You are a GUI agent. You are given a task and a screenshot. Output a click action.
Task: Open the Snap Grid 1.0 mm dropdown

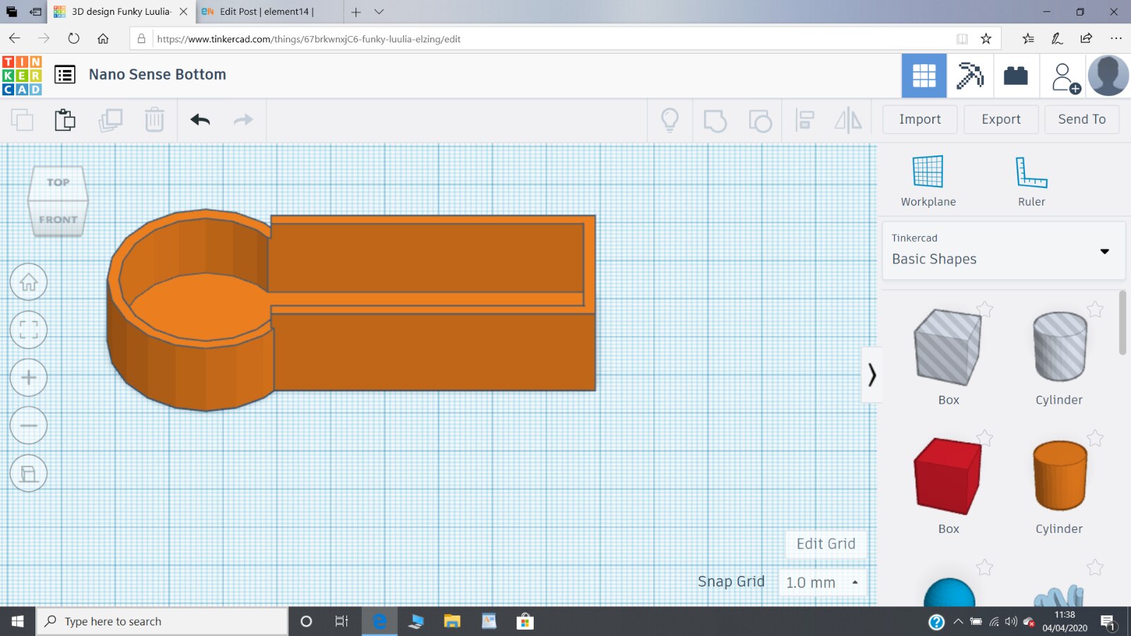pos(822,582)
